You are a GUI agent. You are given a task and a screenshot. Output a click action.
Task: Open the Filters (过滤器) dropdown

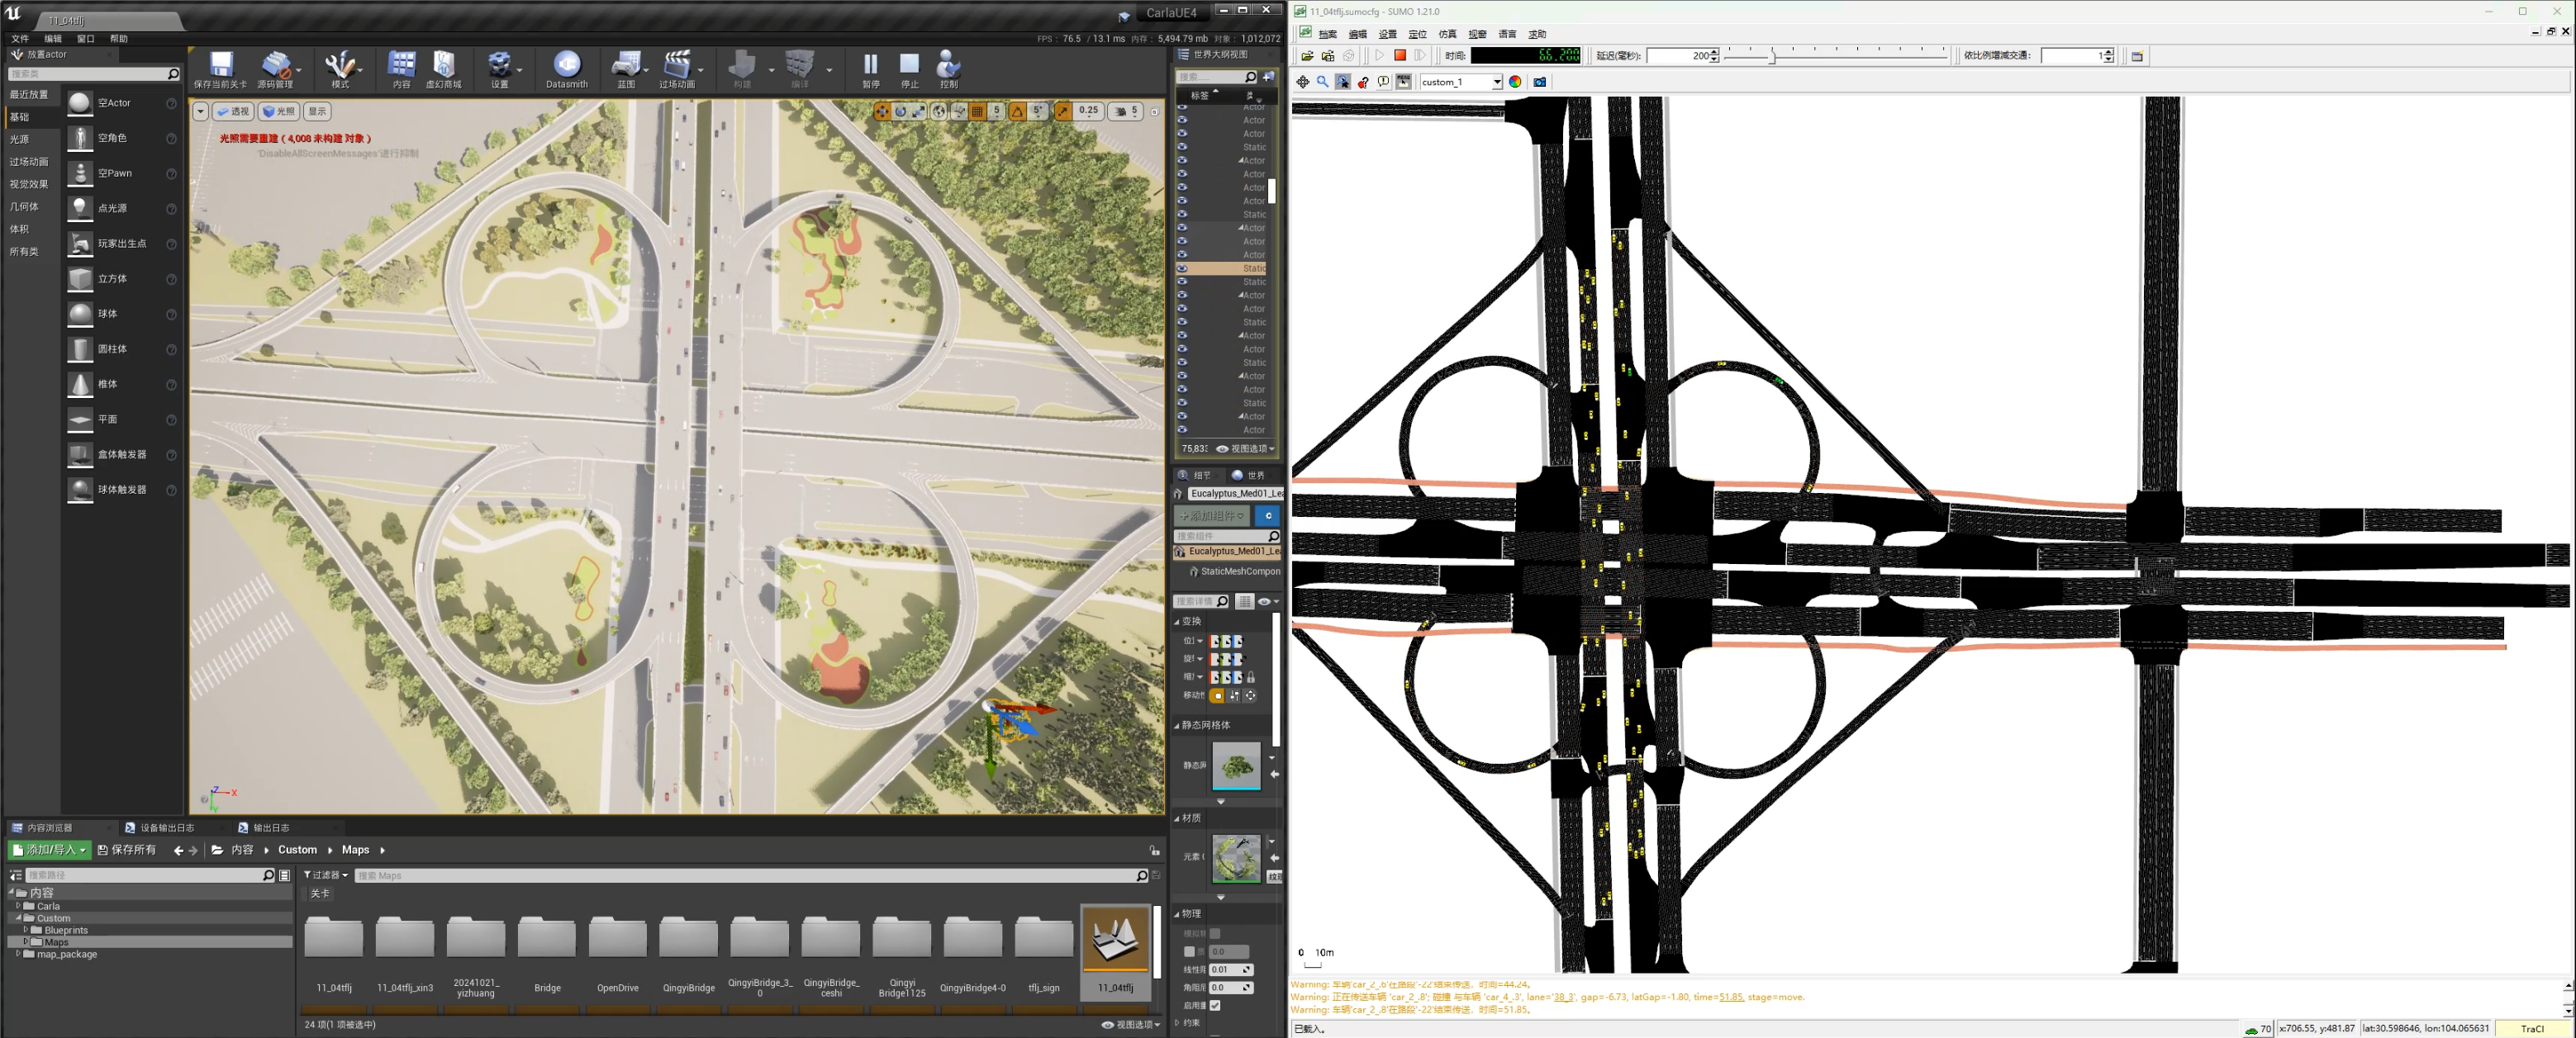326,876
